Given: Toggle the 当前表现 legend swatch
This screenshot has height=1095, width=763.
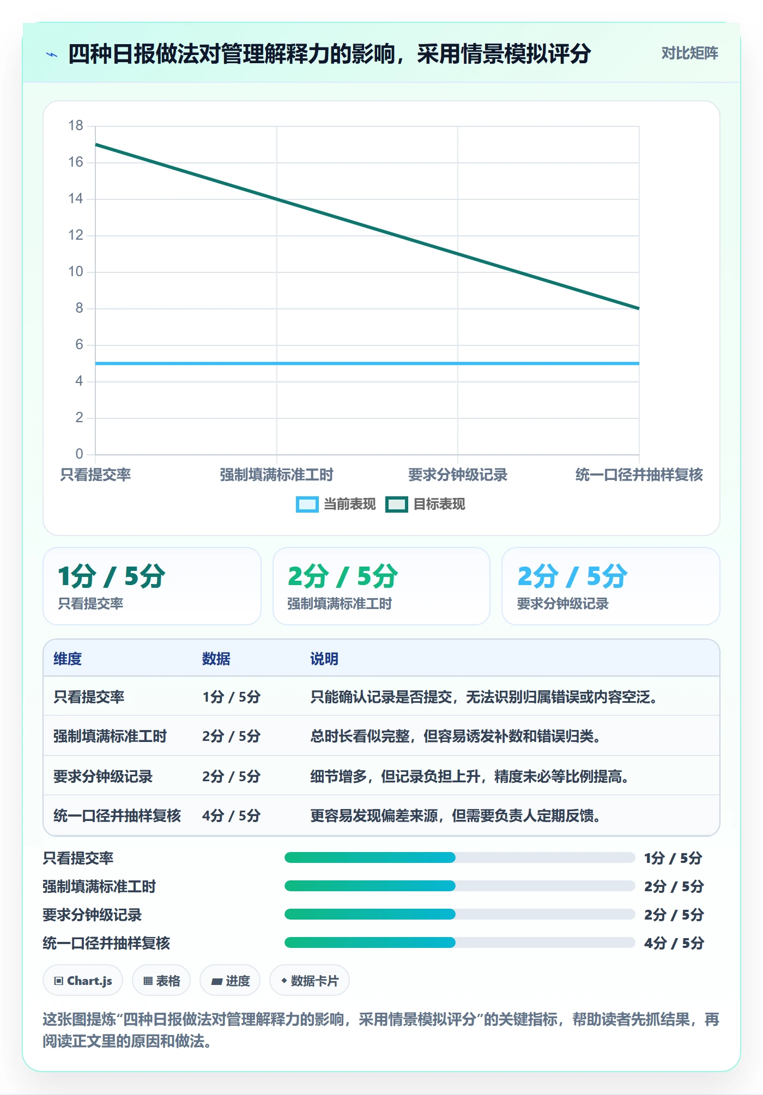Looking at the screenshot, I should [307, 504].
